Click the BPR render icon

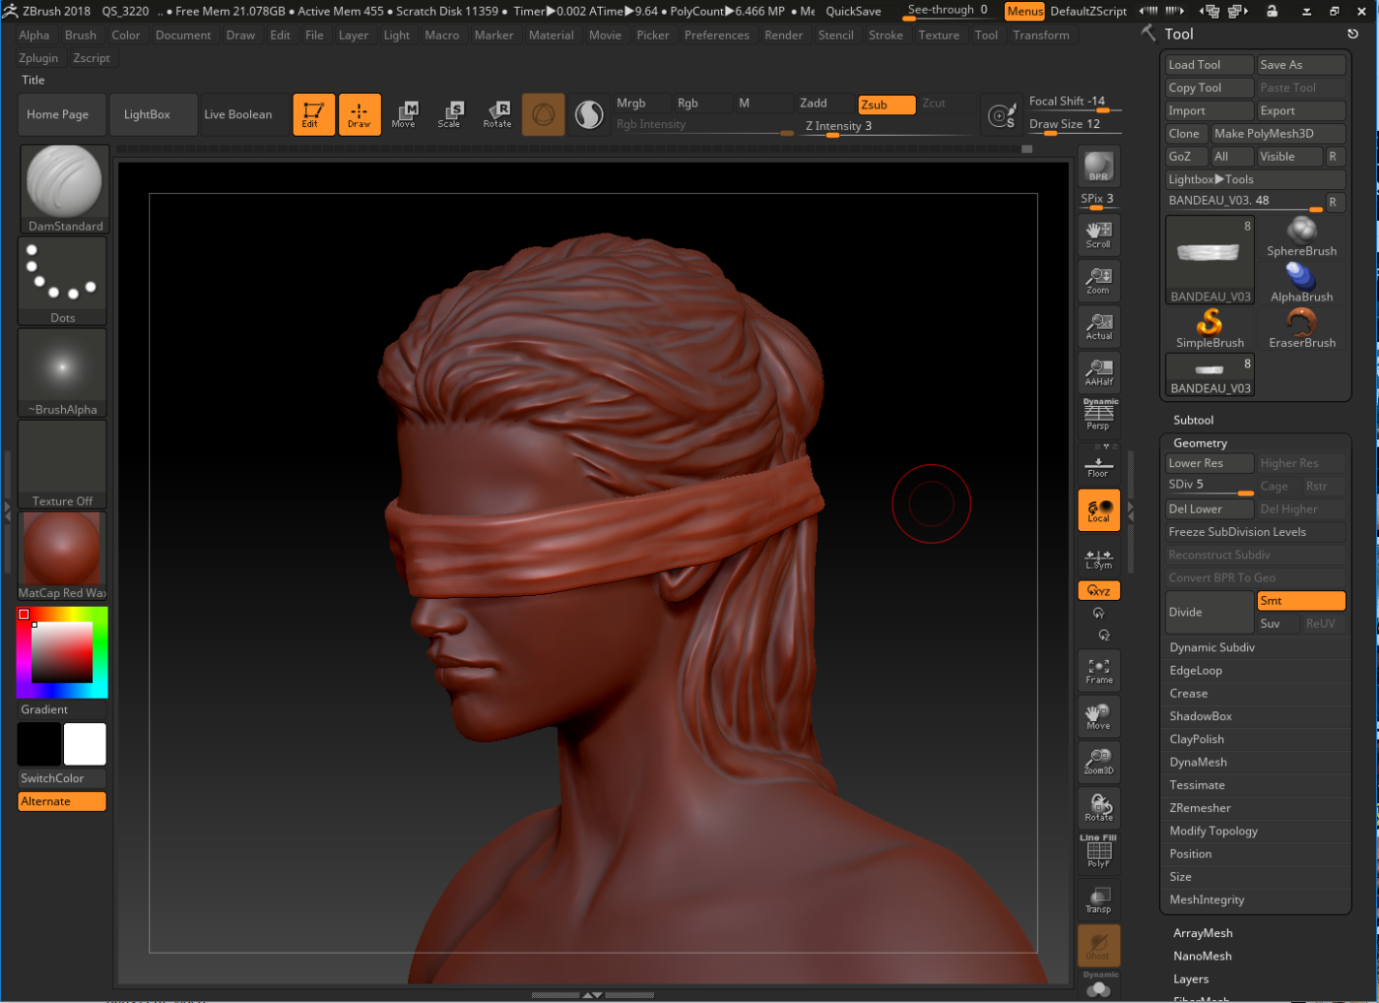coord(1098,167)
